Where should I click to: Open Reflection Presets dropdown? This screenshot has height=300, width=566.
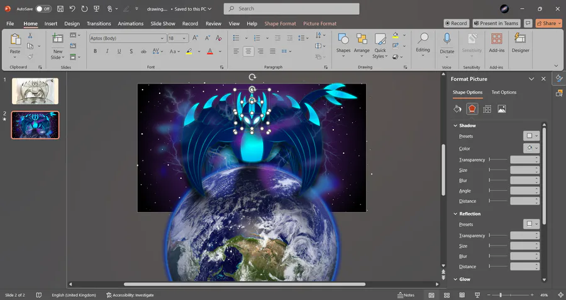tap(531, 224)
